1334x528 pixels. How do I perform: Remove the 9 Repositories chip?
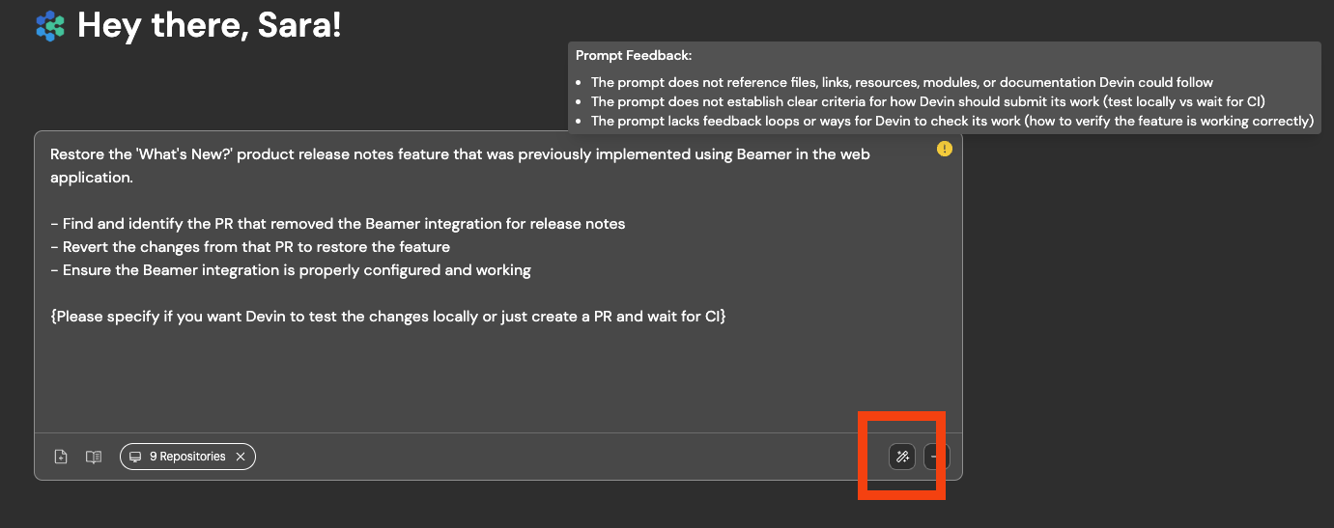click(x=241, y=457)
